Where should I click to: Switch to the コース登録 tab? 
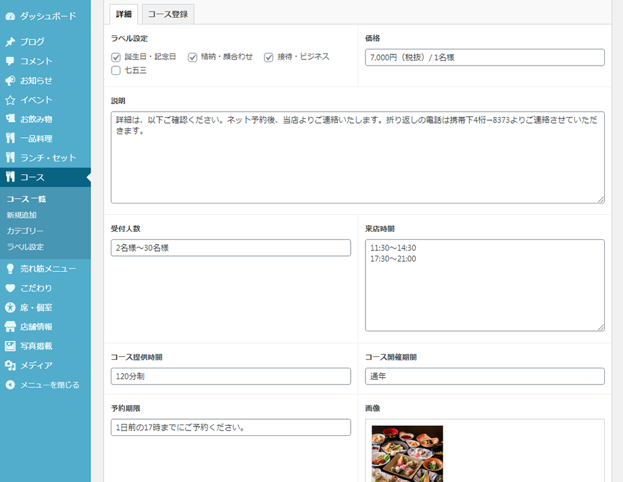168,14
